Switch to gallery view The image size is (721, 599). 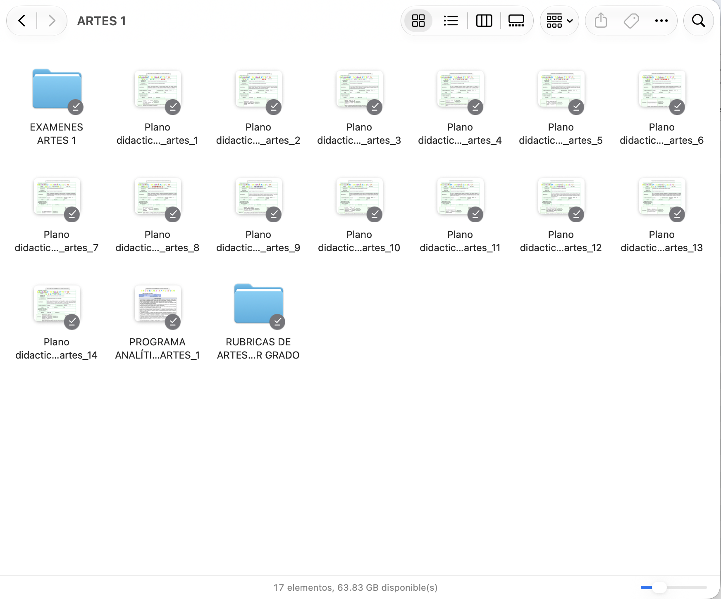516,21
